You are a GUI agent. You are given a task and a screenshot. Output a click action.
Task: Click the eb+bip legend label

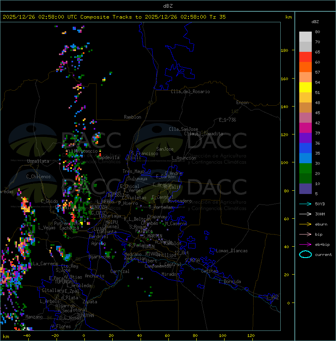[322, 245]
